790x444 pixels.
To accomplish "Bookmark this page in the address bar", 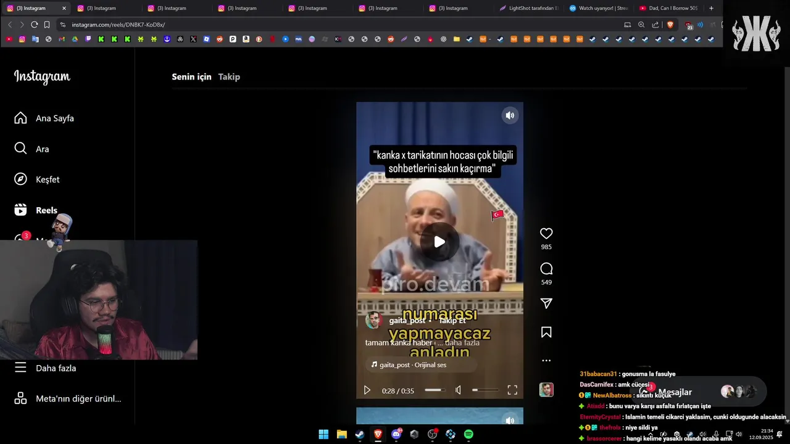I will pos(47,25).
